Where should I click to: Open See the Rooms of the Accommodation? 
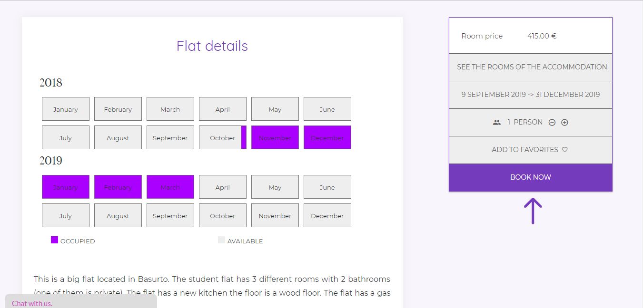(531, 67)
